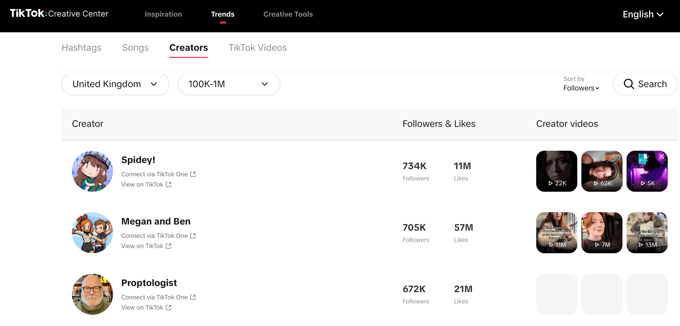Open the Creative Tools menu
This screenshot has height=326, width=680.
(288, 14)
